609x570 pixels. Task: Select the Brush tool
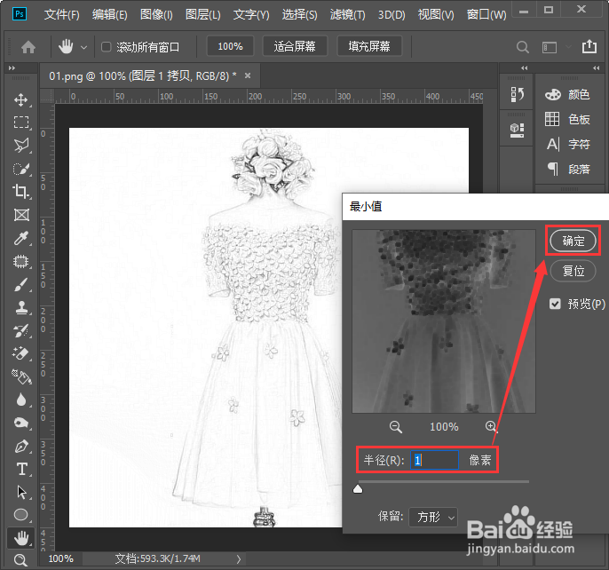pos(21,285)
